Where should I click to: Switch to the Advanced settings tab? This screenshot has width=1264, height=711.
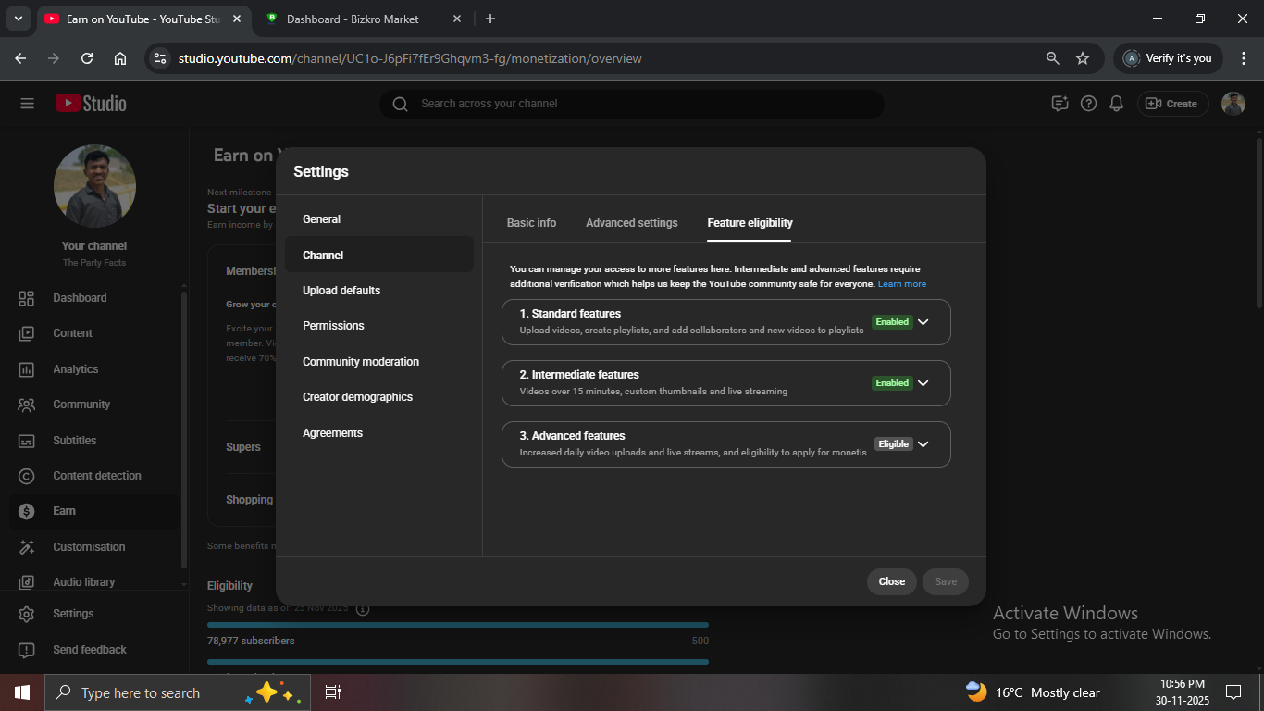pyautogui.click(x=631, y=223)
